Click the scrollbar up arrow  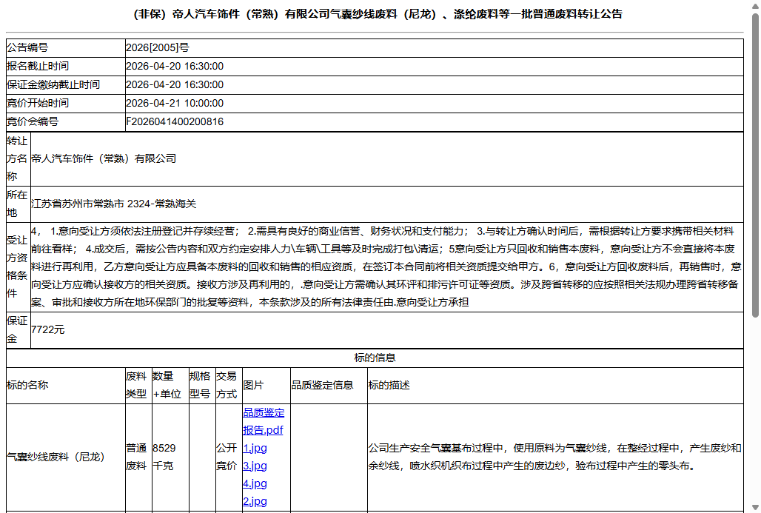(755, 5)
